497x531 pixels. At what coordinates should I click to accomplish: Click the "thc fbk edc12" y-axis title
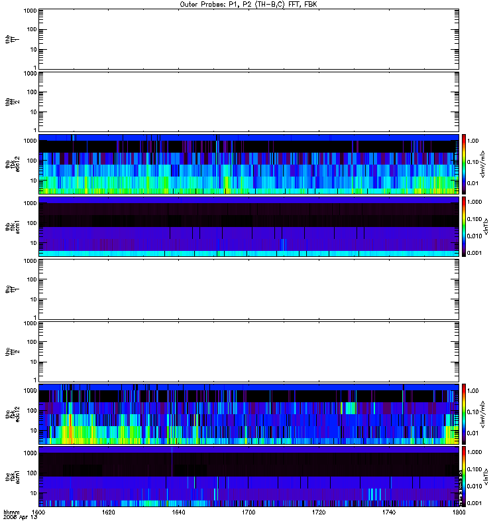[12, 414]
